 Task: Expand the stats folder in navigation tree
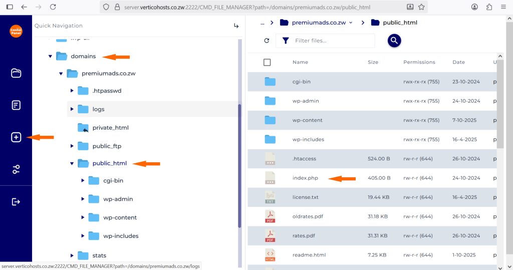pos(72,255)
